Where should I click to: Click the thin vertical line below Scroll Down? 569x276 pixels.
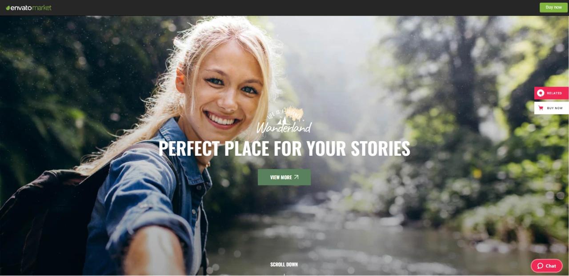[x=284, y=274]
